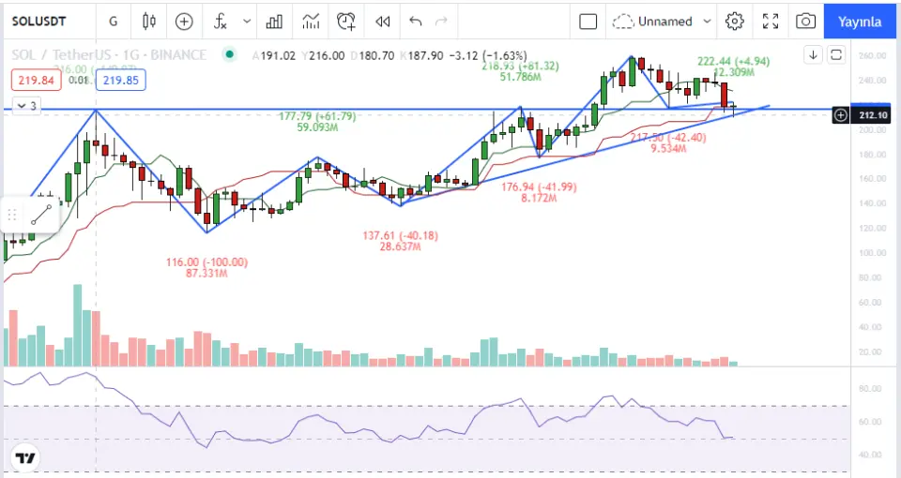Image resolution: width=901 pixels, height=478 pixels.
Task: Toggle the layout selection square box
Action: 588,21
